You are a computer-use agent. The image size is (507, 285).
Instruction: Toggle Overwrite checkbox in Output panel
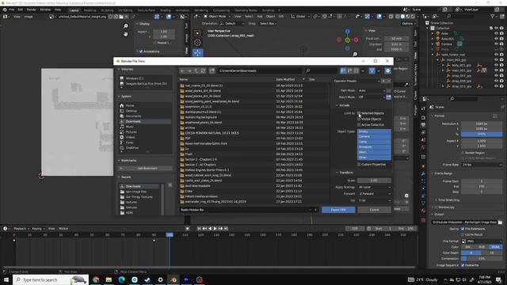[463, 265]
